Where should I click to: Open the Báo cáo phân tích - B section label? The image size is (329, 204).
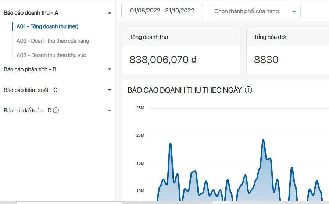click(x=30, y=69)
